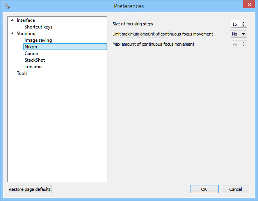
Task: Cancel the Preferences dialog
Action: (236, 189)
